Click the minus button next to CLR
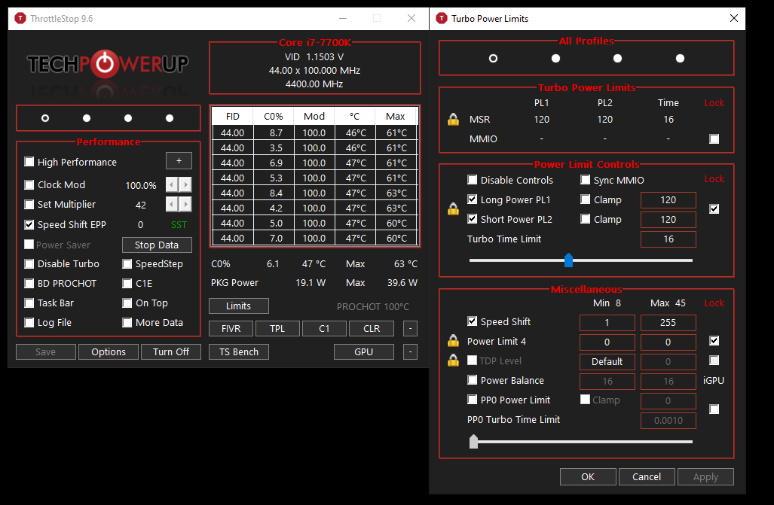The image size is (774, 505). pyautogui.click(x=410, y=329)
